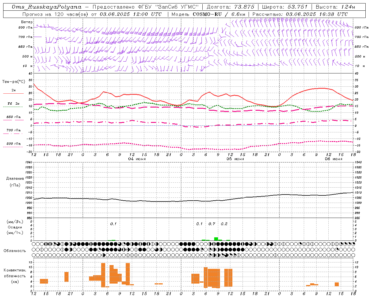Click the Осадки precipitation panel label

[x=15, y=227]
